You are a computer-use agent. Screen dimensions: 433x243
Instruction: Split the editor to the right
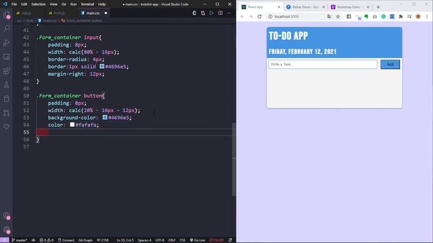(221, 13)
